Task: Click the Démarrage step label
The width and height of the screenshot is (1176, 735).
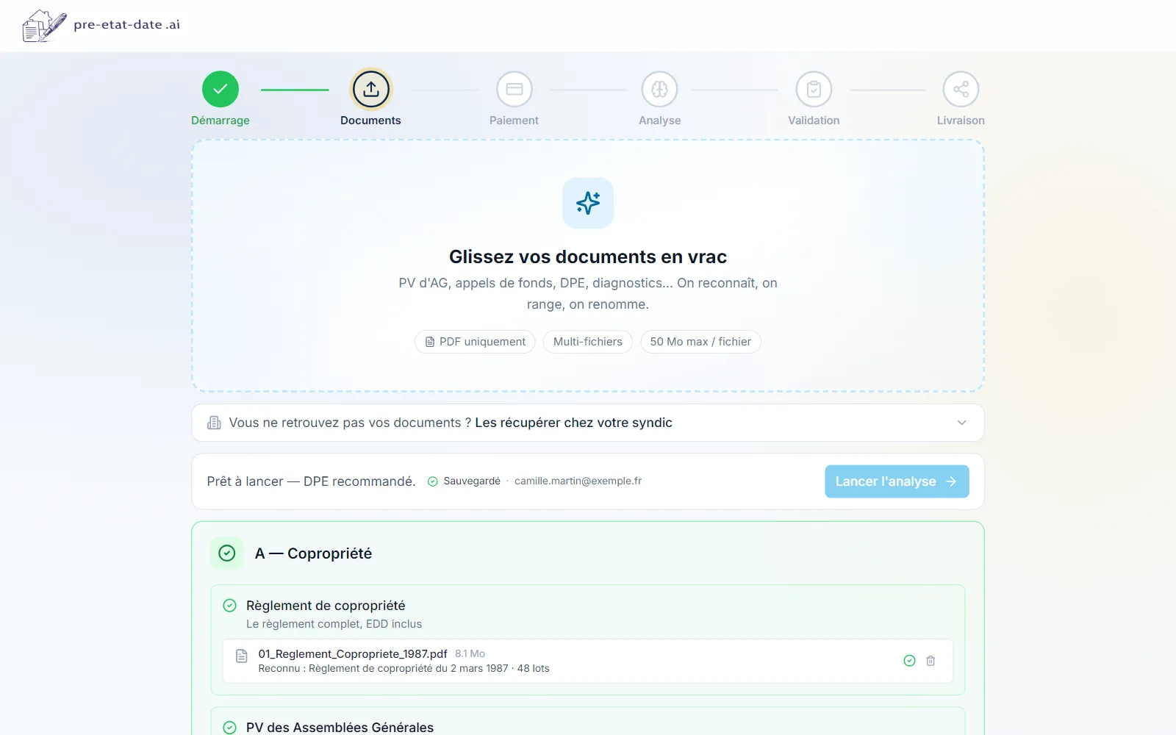Action: (x=220, y=121)
